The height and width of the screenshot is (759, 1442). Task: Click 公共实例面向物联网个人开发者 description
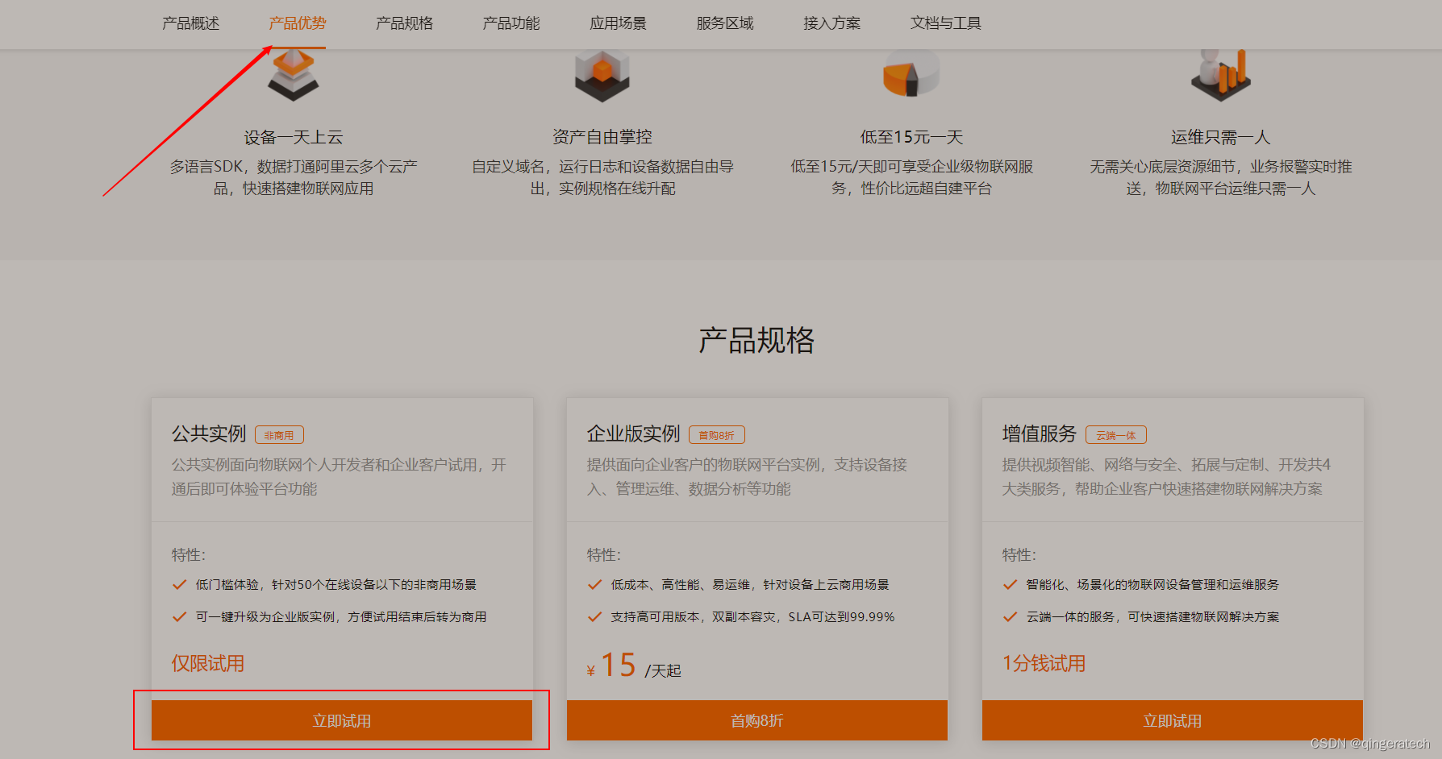tap(339, 477)
